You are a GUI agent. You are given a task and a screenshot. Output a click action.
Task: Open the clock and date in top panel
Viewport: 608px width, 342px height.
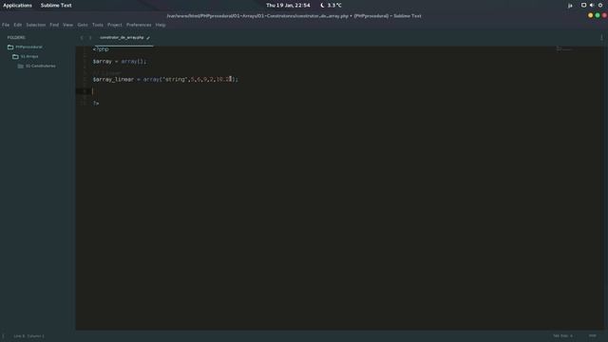tap(288, 6)
